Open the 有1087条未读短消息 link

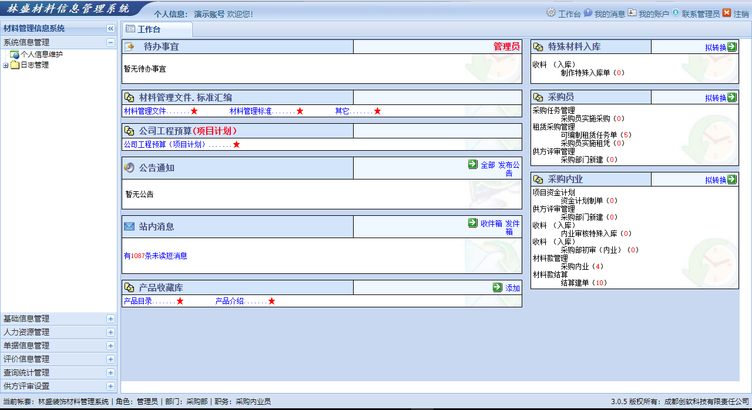click(x=156, y=256)
